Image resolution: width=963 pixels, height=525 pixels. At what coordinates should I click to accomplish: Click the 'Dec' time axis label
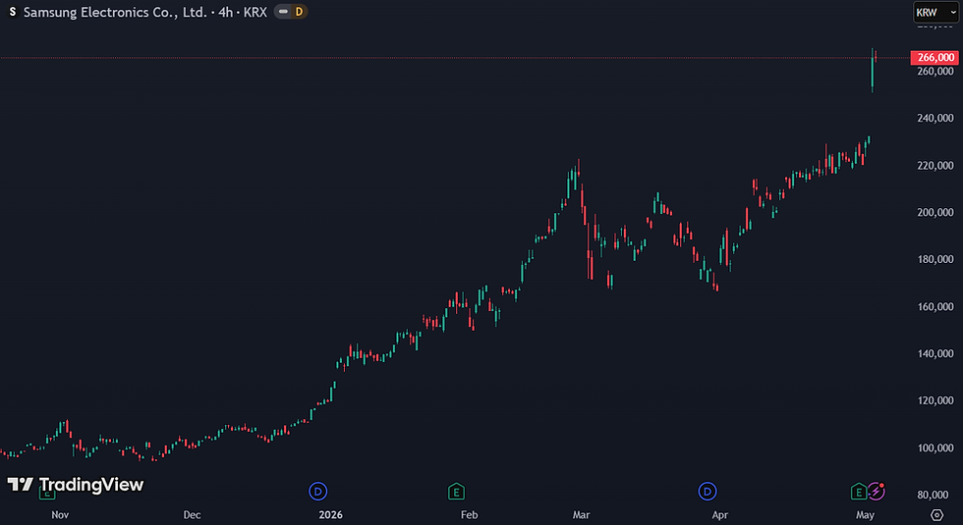point(192,514)
